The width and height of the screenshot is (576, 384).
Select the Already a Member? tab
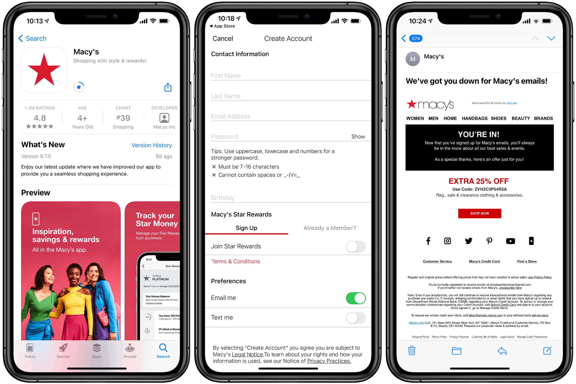pos(327,227)
